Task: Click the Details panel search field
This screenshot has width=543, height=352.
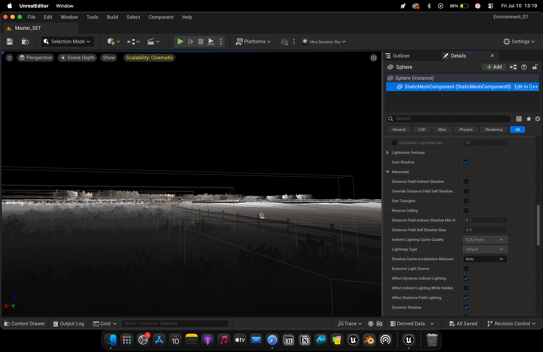Action: 449,119
